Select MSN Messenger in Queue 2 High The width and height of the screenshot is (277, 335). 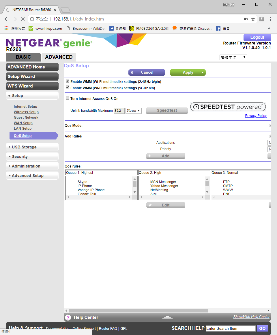(x=163, y=182)
